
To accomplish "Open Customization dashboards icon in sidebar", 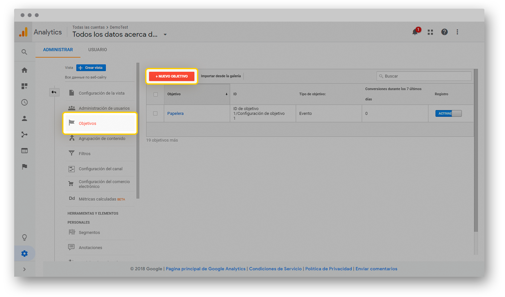I will (24, 86).
